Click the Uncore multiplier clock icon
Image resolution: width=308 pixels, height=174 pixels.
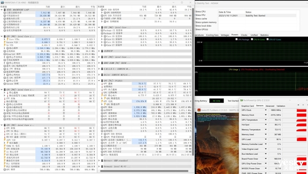click(5, 84)
